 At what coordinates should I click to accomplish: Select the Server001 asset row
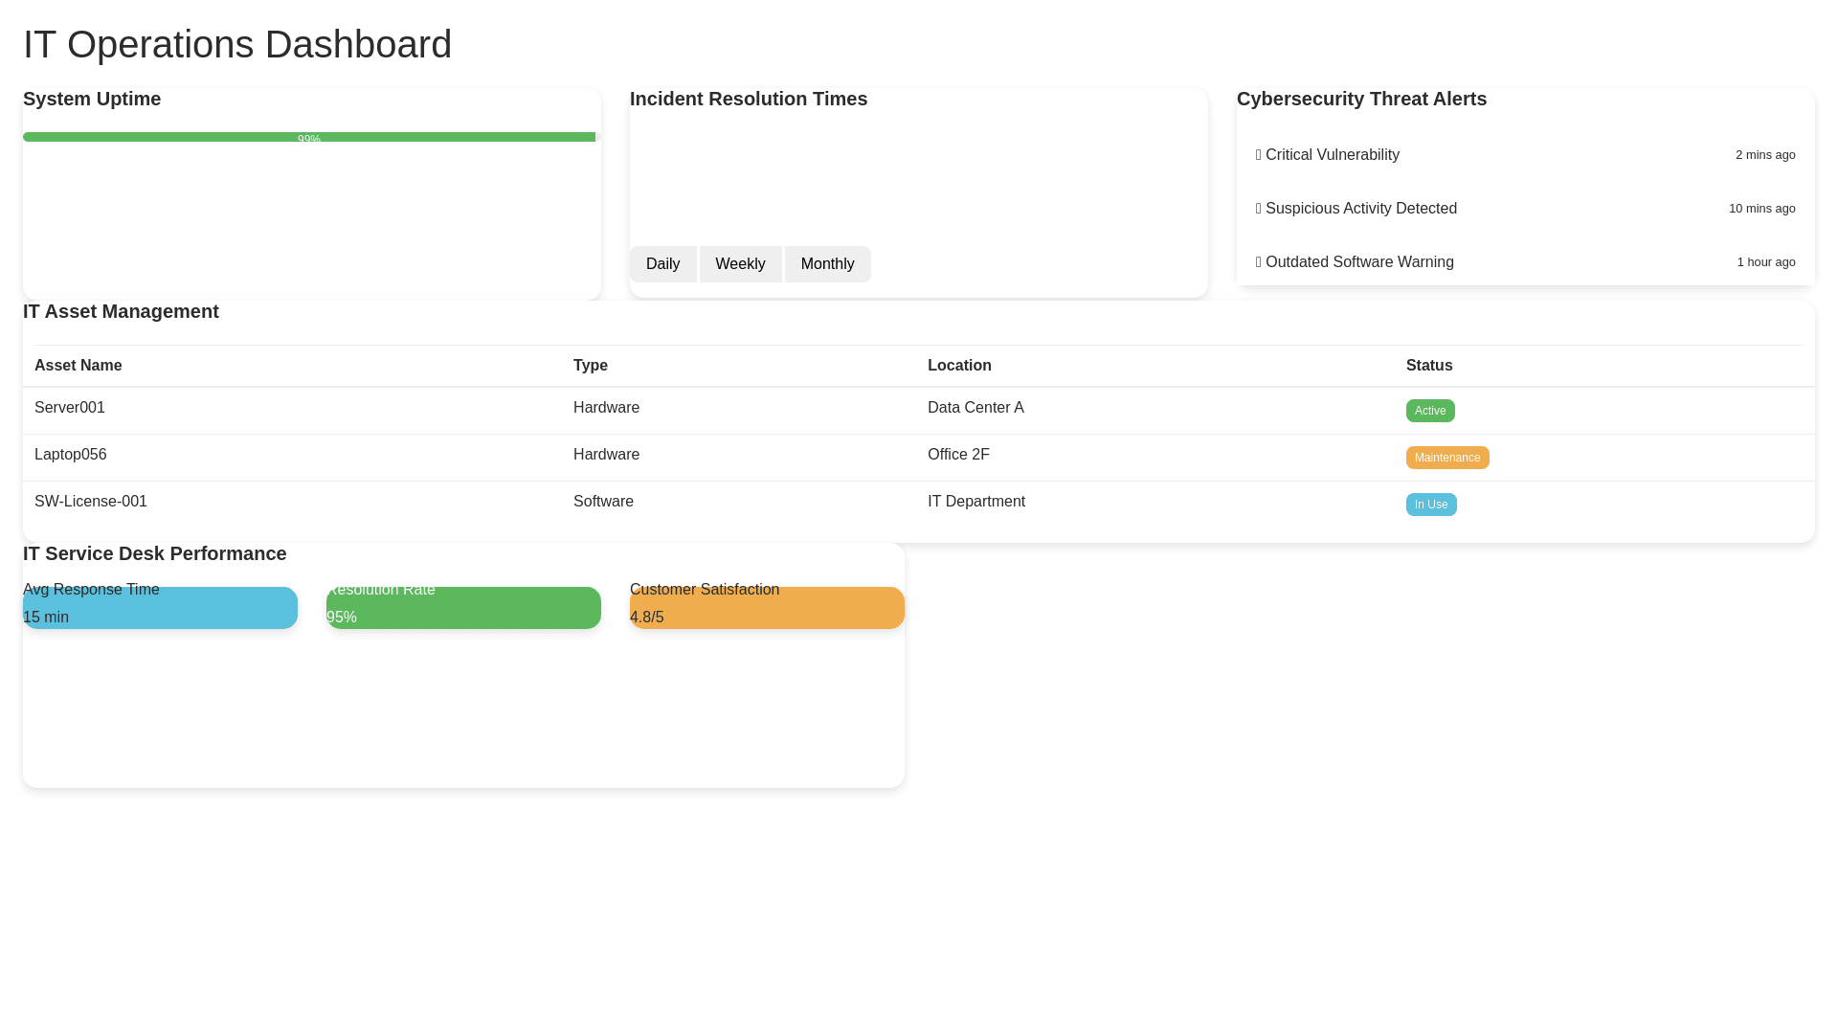pos(70,408)
